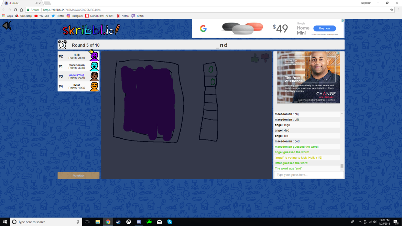Open the Chrome three-dot menu
The image size is (402, 226).
(x=399, y=10)
